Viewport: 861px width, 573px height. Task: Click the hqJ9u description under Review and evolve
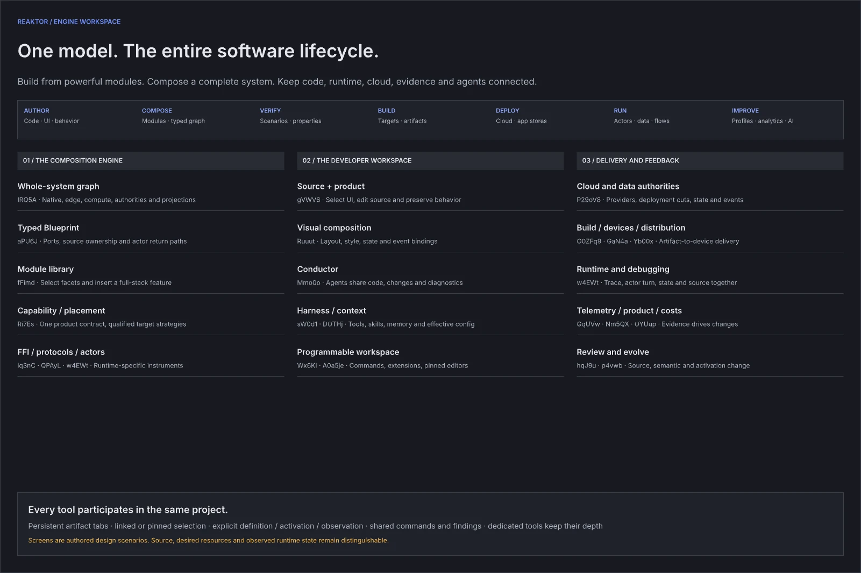(x=663, y=365)
